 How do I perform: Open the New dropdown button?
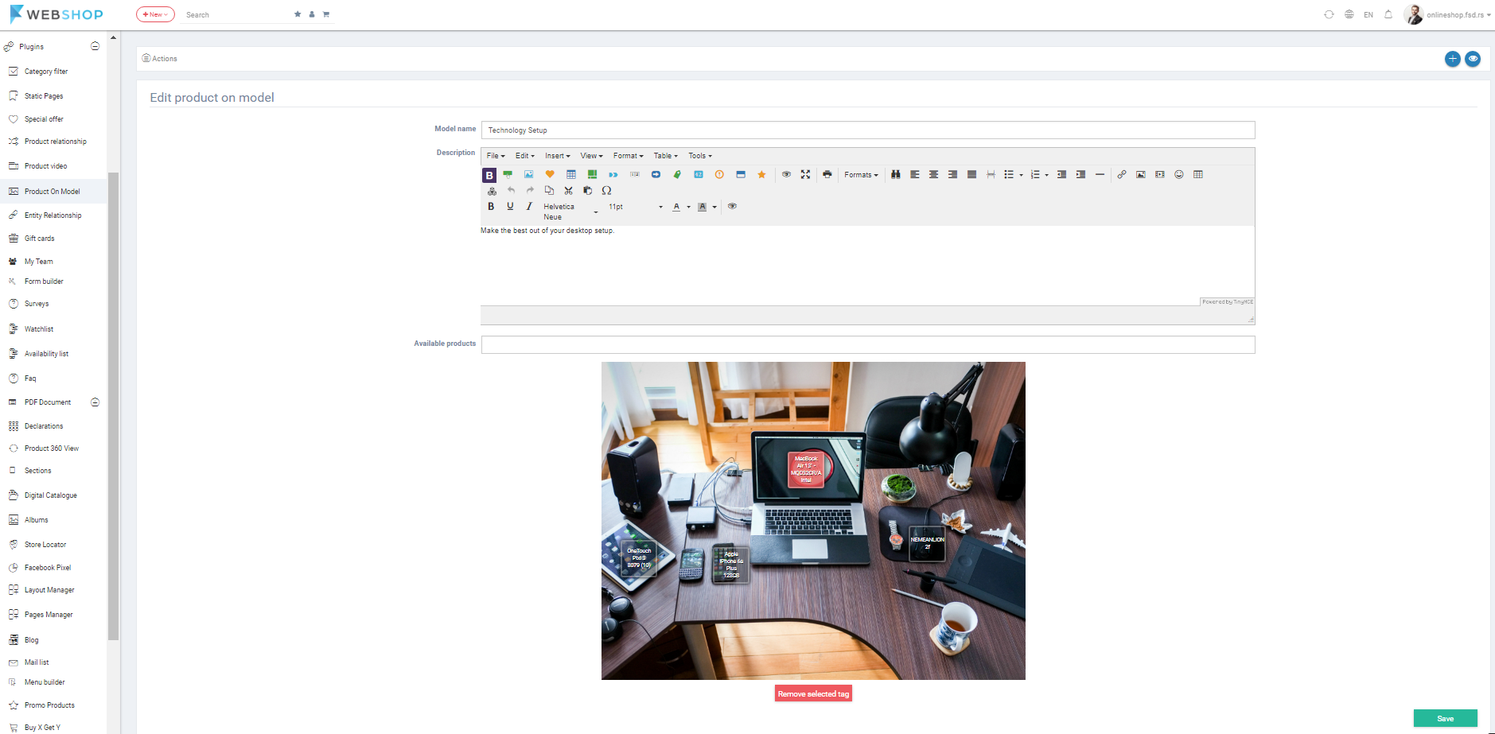pyautogui.click(x=155, y=14)
